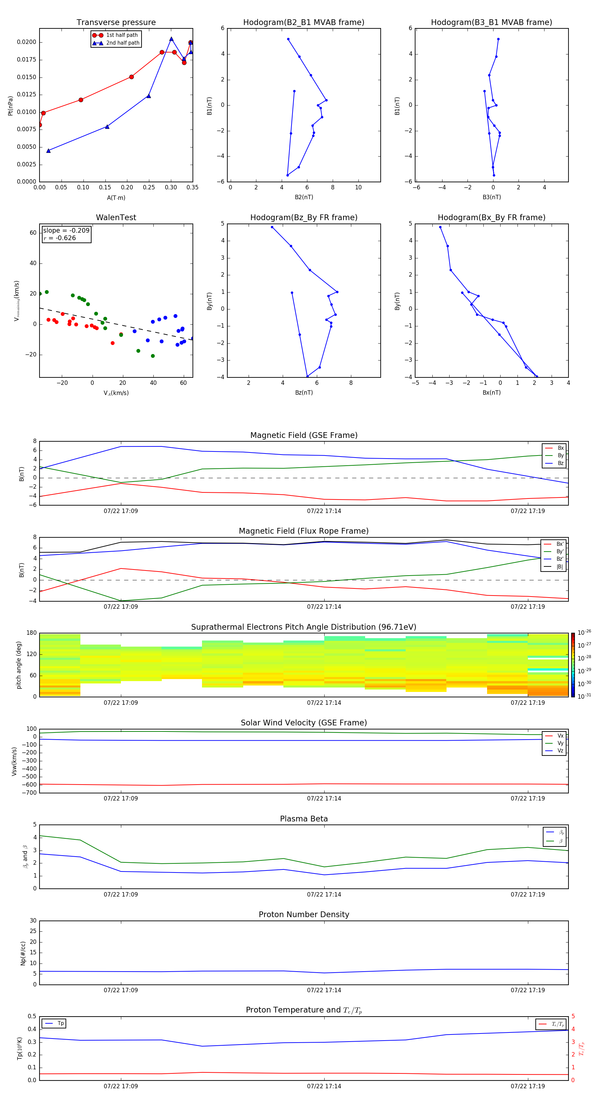608x1116 pixels.
Task: Click the 'Hodogram(B2_B1 MVAB frame)' title
Action: pyautogui.click(x=304, y=23)
